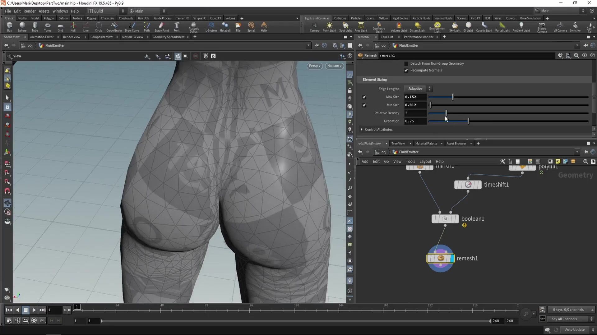The image size is (597, 335).
Task: Click the Auto Update button
Action: tap(574, 330)
